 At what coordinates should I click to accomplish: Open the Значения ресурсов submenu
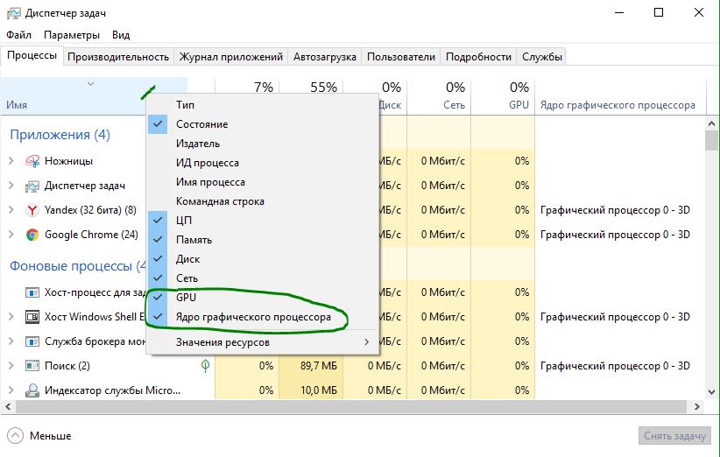click(x=263, y=342)
